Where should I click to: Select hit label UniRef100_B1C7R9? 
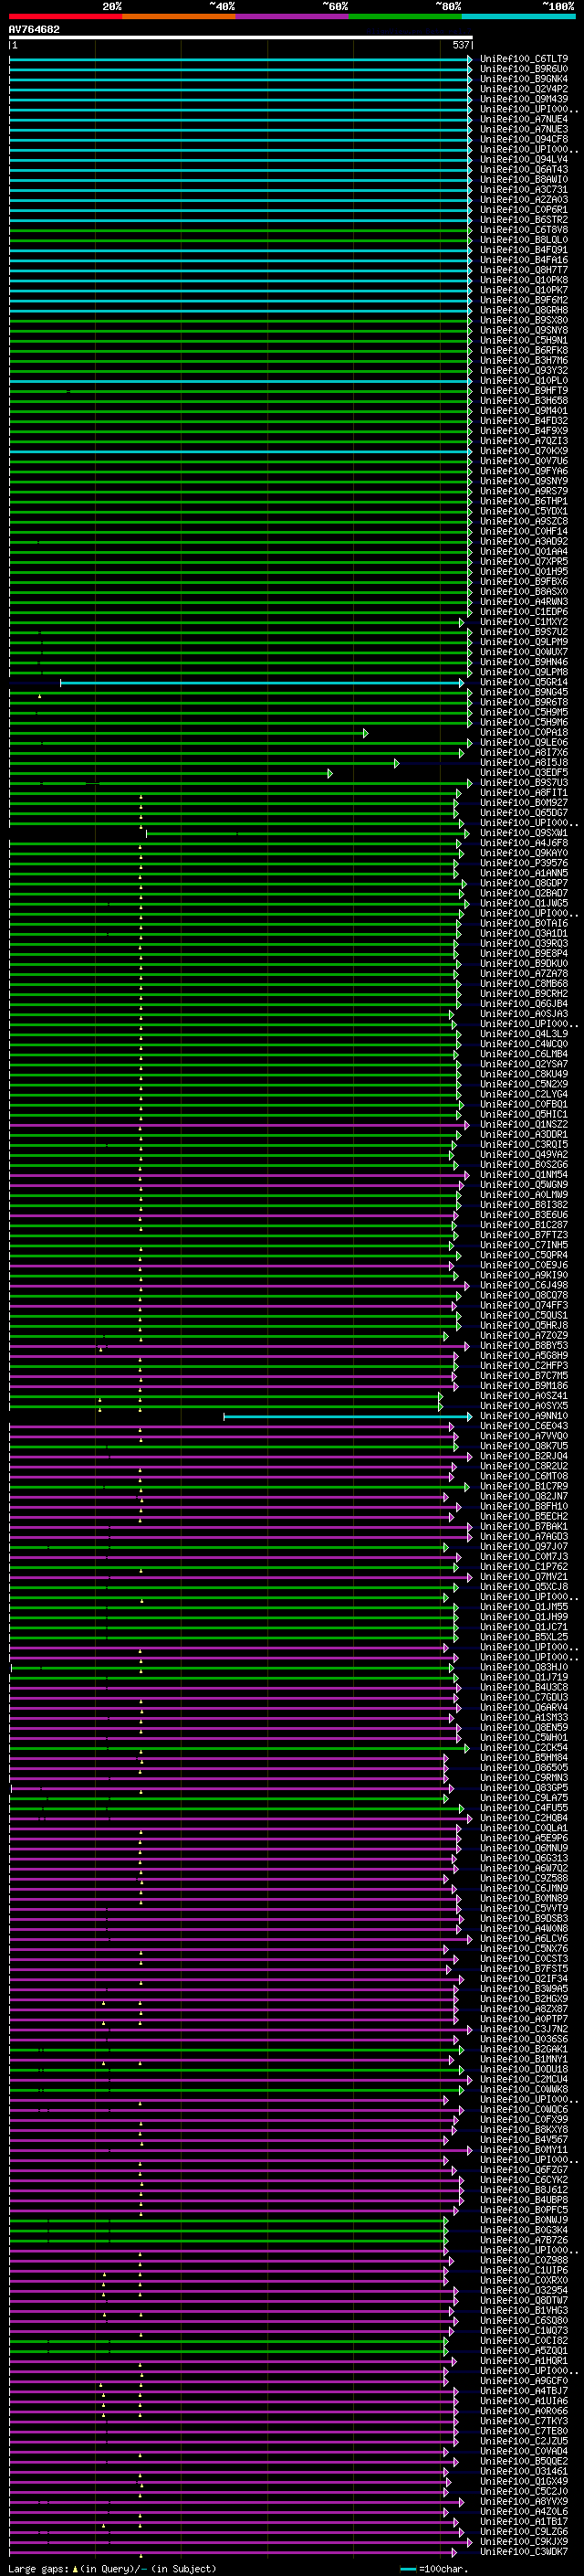524,1486
